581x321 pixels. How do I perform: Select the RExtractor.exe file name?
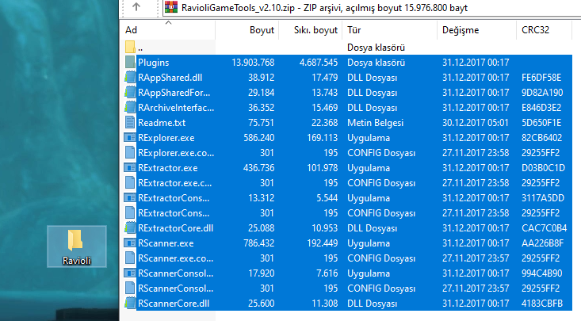pos(167,168)
